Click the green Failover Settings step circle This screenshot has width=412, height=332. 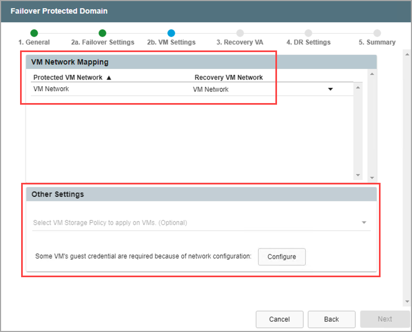[102, 33]
